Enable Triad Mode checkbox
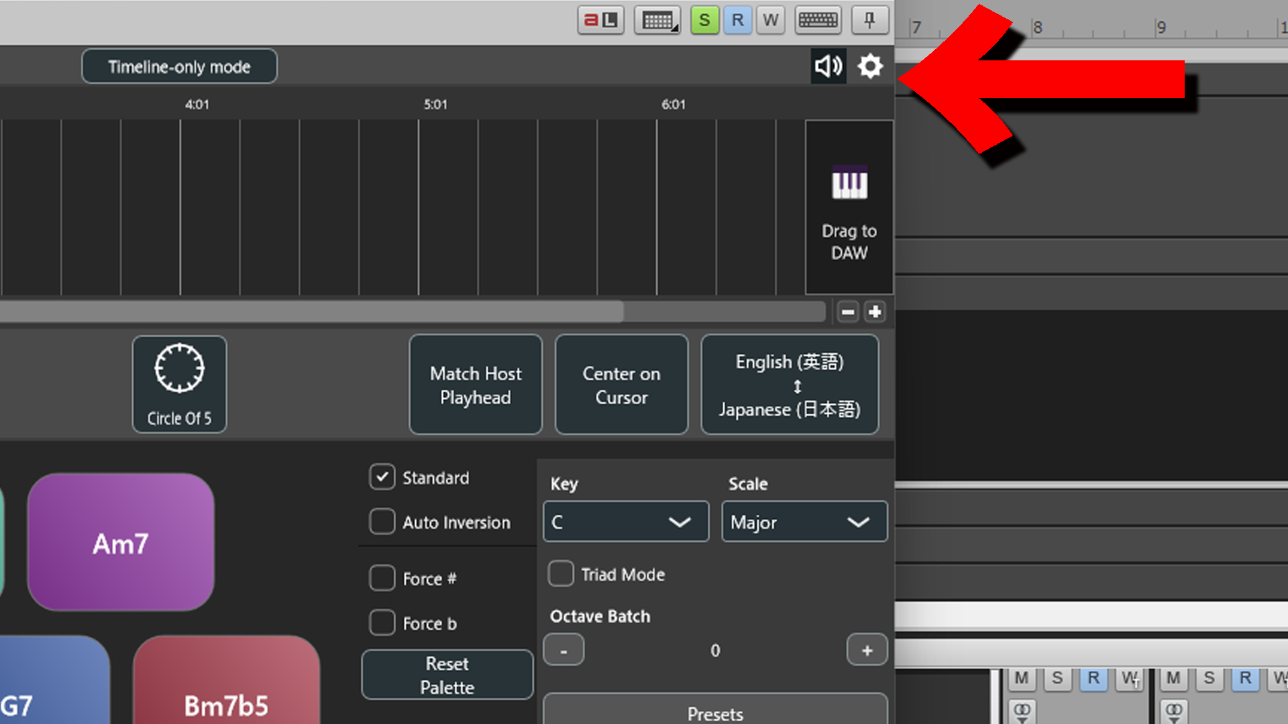This screenshot has height=724, width=1288. 561,574
